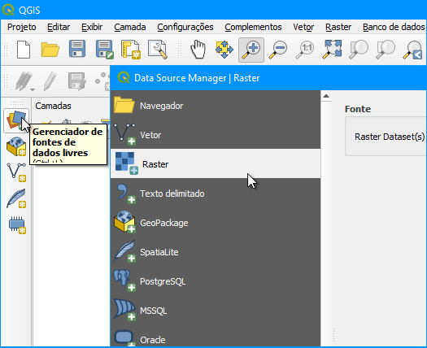427x348 pixels.
Task: Open the Exibir menu
Action: pos(92,27)
